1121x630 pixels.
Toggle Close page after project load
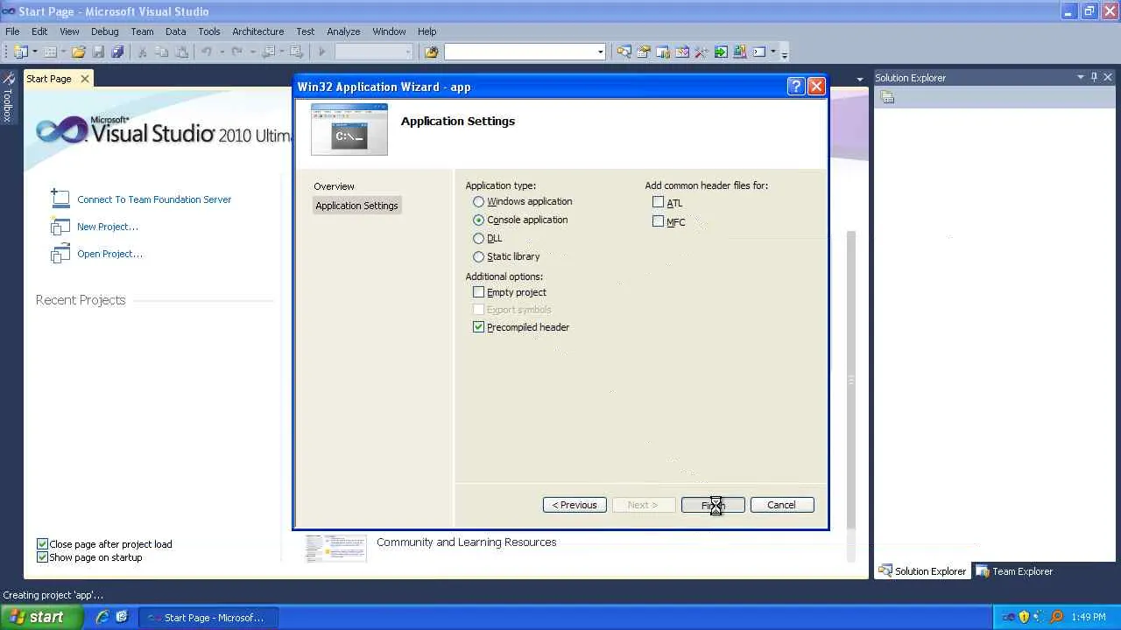click(42, 544)
